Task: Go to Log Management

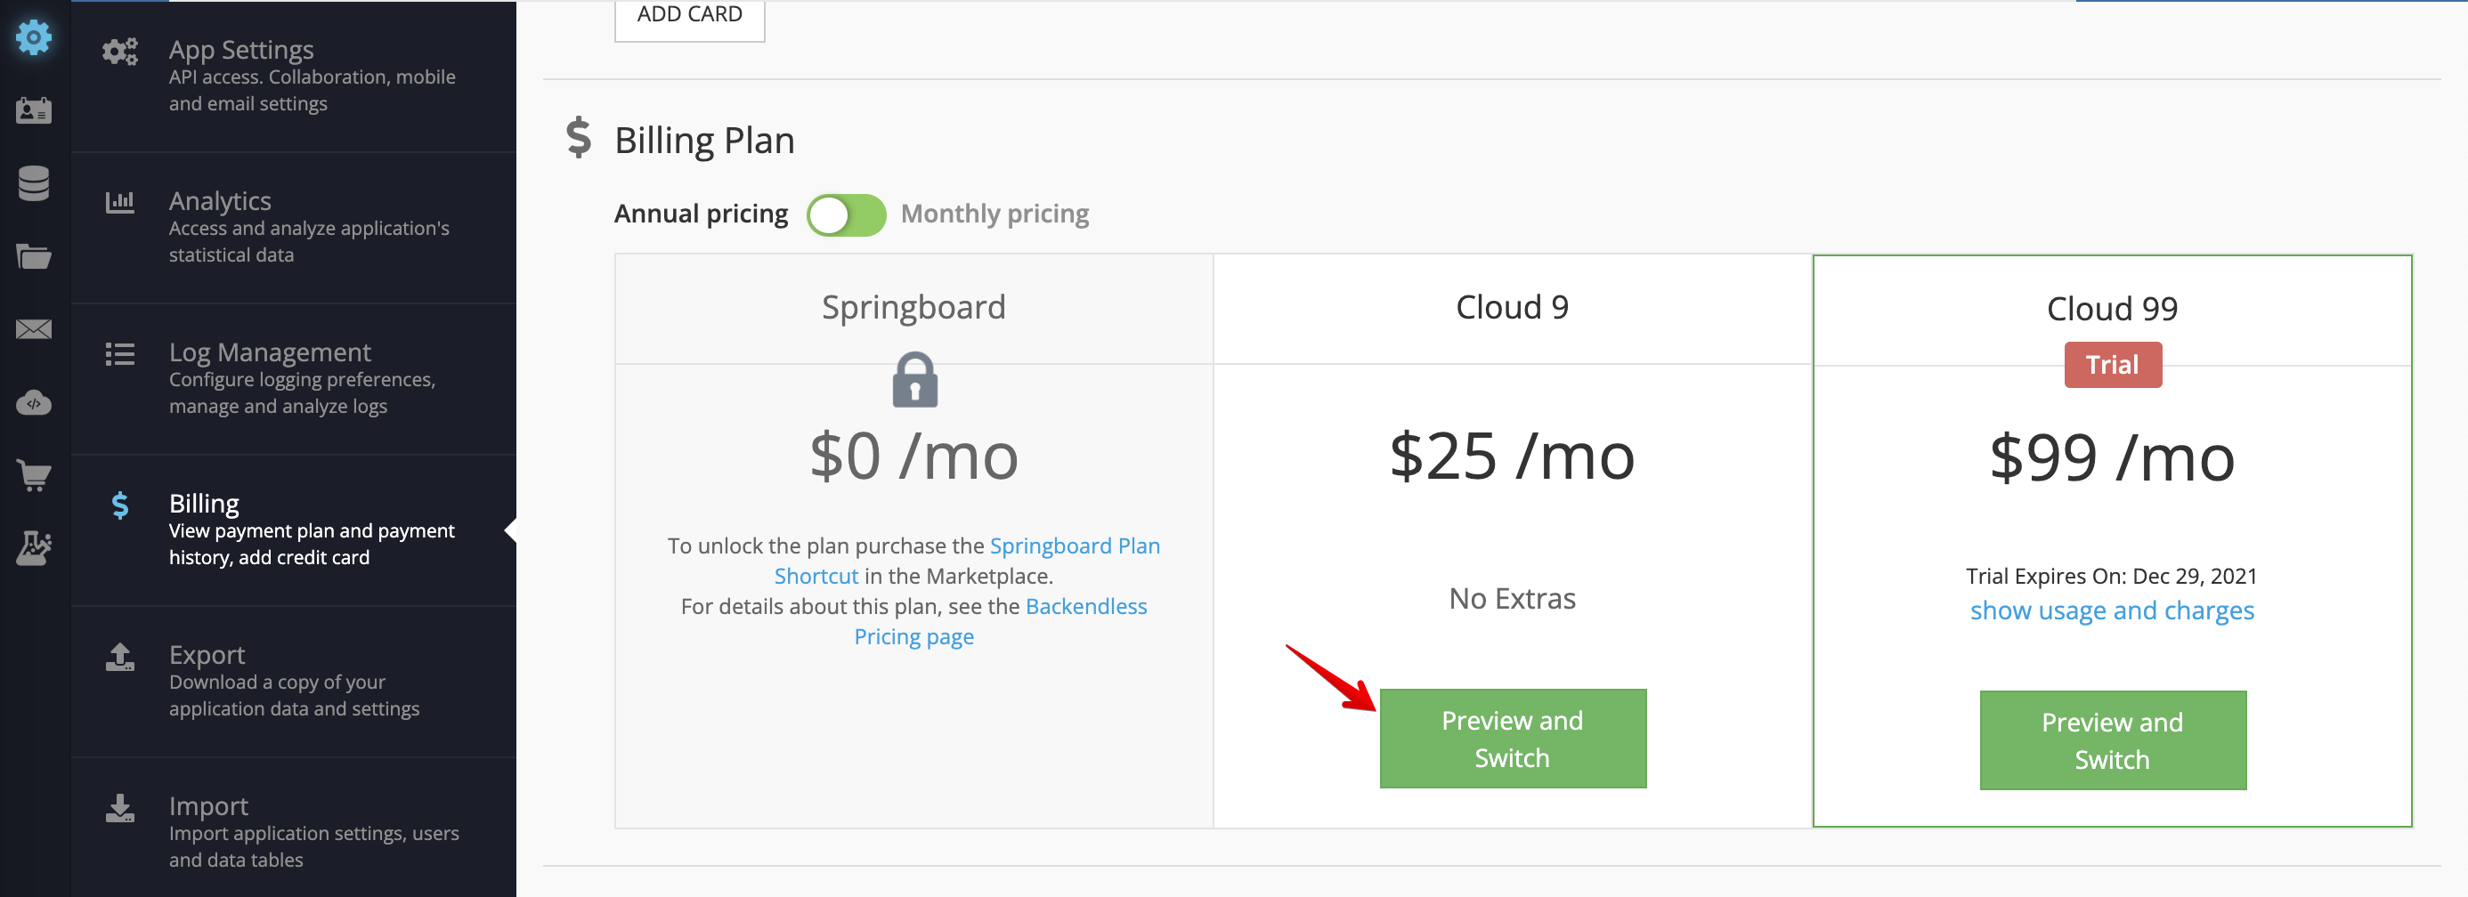Action: [294, 378]
